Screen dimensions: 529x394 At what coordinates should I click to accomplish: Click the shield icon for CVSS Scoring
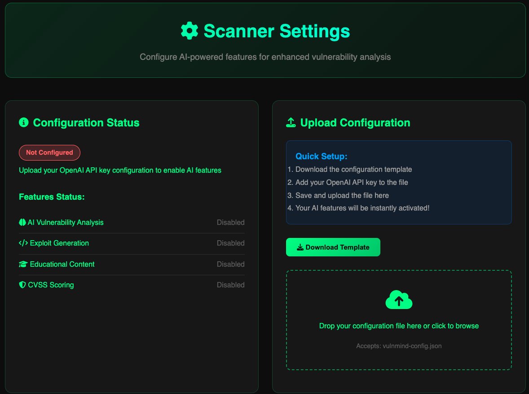[x=22, y=285]
